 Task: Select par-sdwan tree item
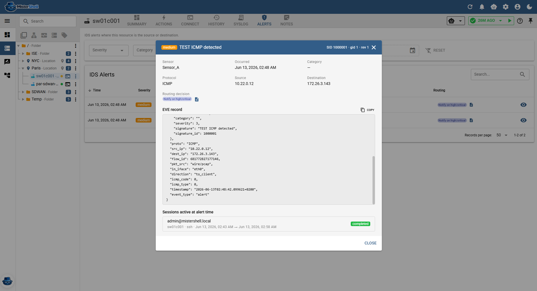coord(47,84)
